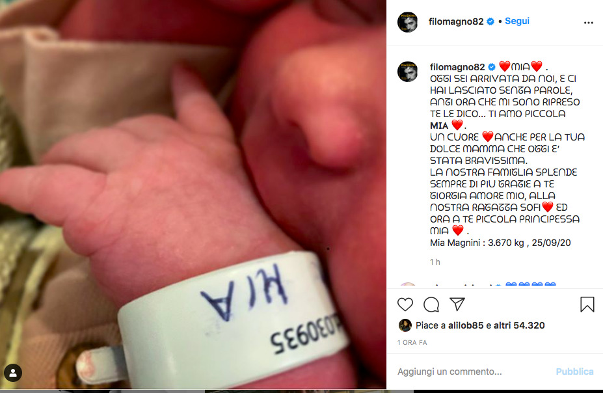Open the three-dots more options menu

(589, 23)
